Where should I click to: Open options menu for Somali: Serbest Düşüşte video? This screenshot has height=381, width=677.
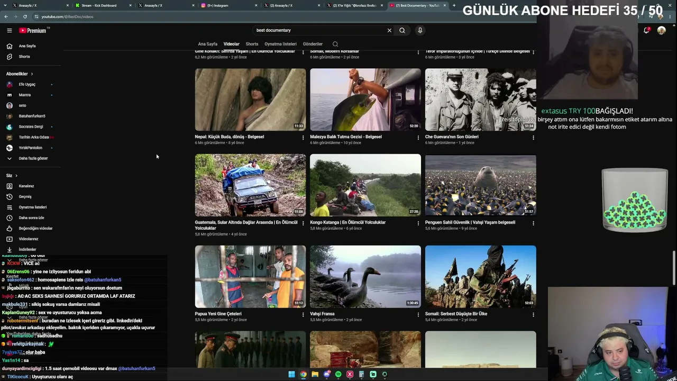(533, 315)
